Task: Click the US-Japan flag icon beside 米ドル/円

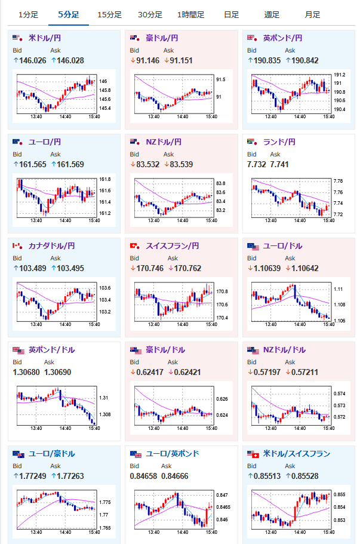Action: [18, 38]
